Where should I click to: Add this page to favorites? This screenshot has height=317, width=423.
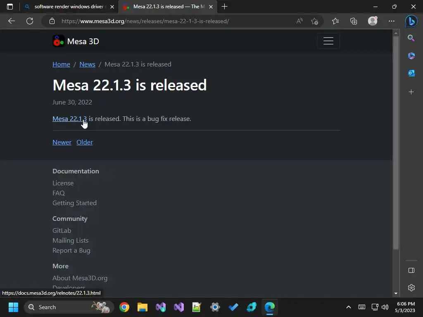pyautogui.click(x=314, y=21)
